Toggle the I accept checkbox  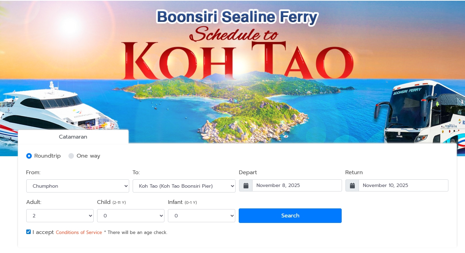29,232
